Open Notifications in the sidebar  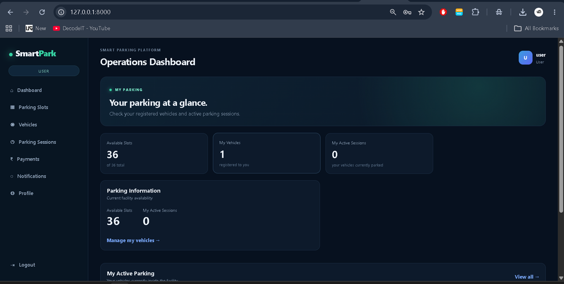point(28,176)
